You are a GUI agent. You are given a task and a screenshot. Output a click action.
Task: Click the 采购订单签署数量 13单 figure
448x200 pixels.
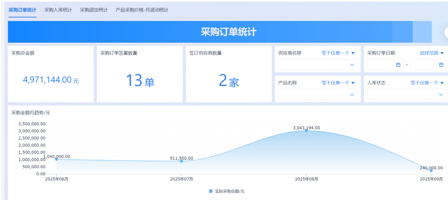pos(140,81)
